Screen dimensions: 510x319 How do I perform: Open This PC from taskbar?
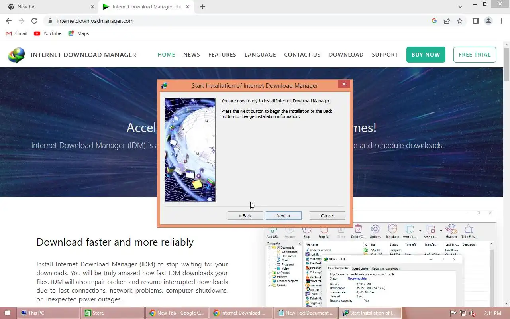[49, 313]
